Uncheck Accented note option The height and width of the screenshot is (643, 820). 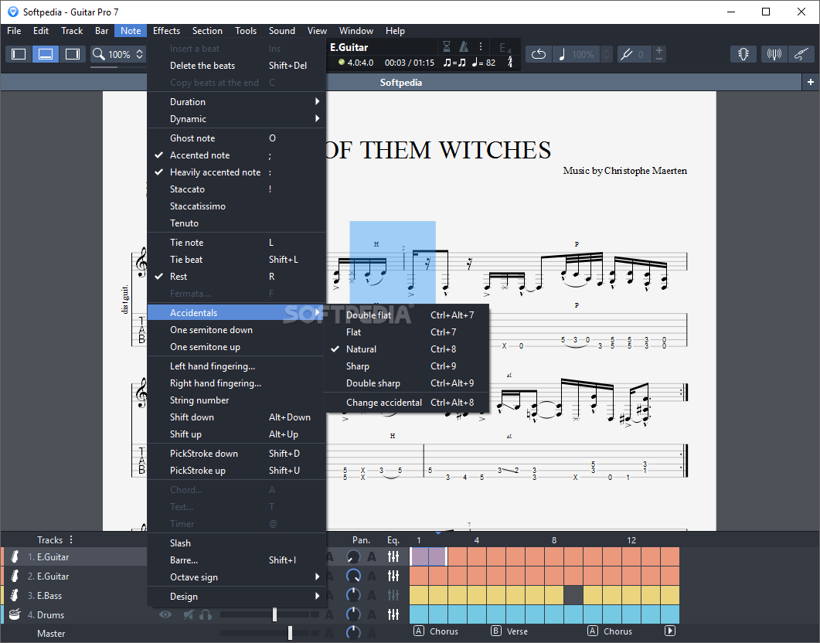(x=236, y=155)
